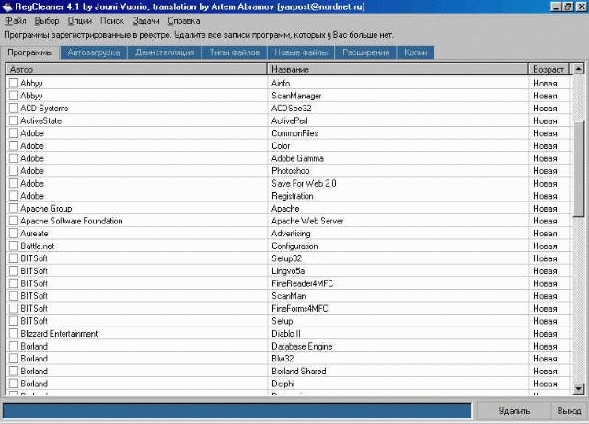
Task: Check the BITSoft FineReader4MFC checkbox
Action: point(14,283)
